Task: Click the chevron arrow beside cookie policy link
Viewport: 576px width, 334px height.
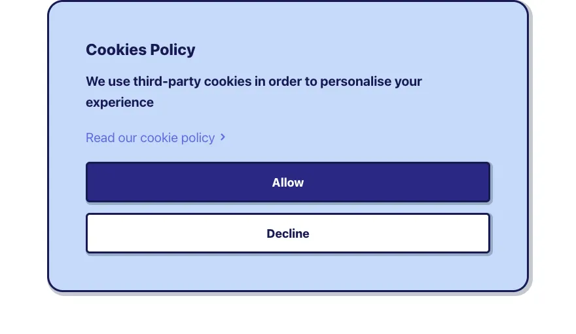Action: [x=223, y=137]
